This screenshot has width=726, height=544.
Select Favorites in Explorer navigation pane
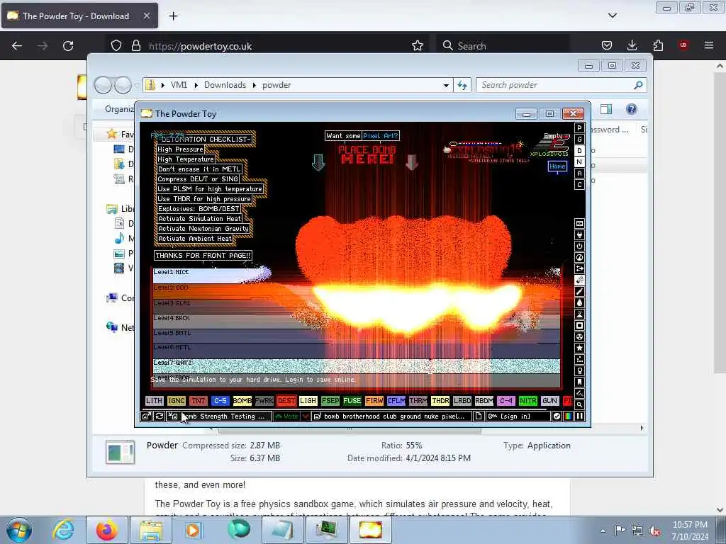click(x=119, y=134)
